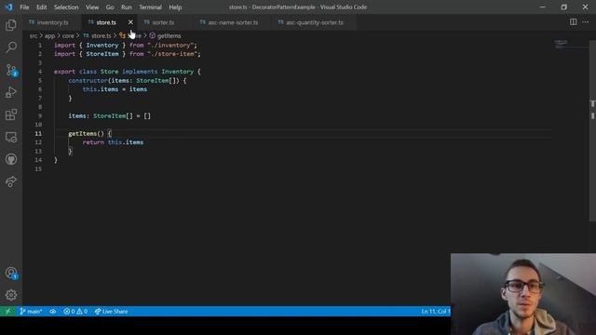The width and height of the screenshot is (596, 335).
Task: Open Source Control view with badge
Action: [x=11, y=70]
